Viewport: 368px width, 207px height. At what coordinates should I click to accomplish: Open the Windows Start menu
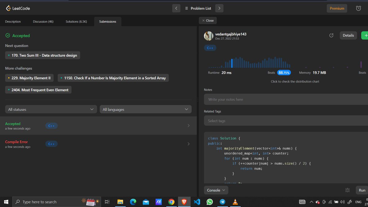[6, 202]
